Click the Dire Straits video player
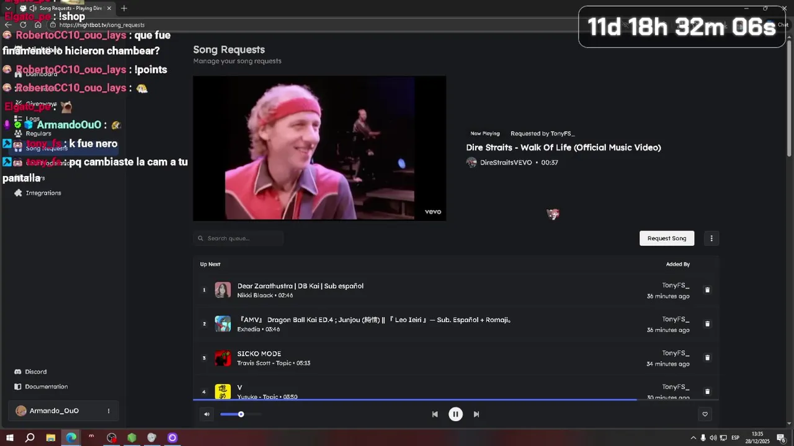This screenshot has height=446, width=794. pos(319,148)
